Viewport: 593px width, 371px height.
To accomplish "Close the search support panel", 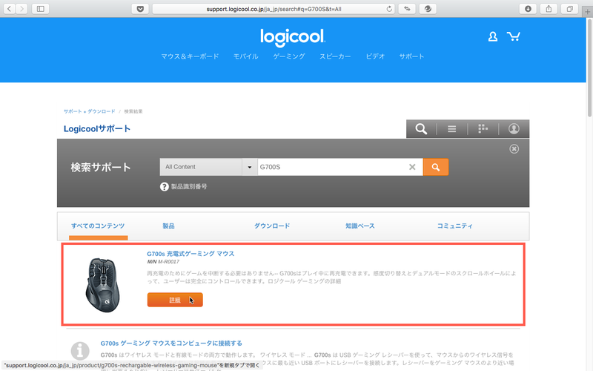I will click(514, 149).
